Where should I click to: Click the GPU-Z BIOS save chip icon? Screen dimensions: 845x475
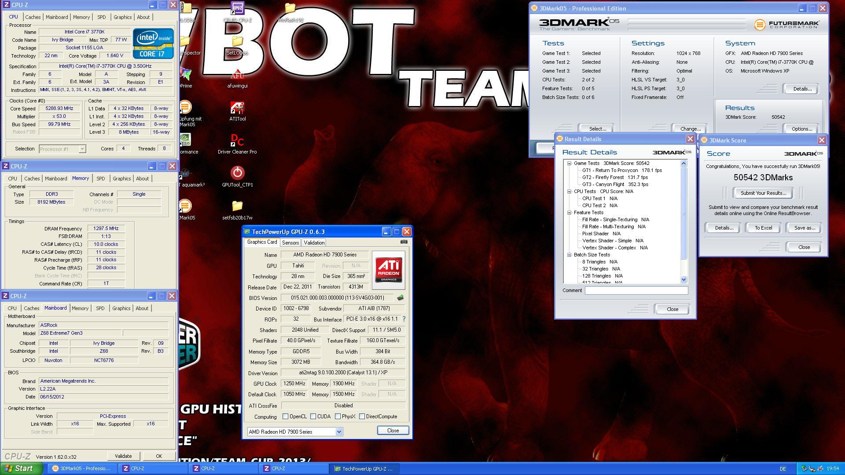tap(400, 298)
